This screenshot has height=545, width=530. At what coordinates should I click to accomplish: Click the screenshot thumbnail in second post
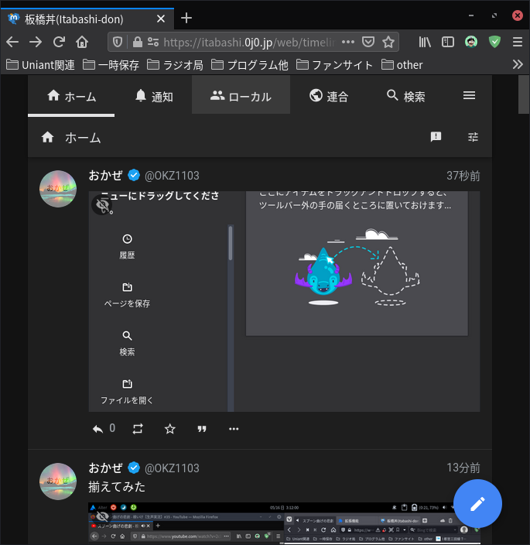click(284, 523)
